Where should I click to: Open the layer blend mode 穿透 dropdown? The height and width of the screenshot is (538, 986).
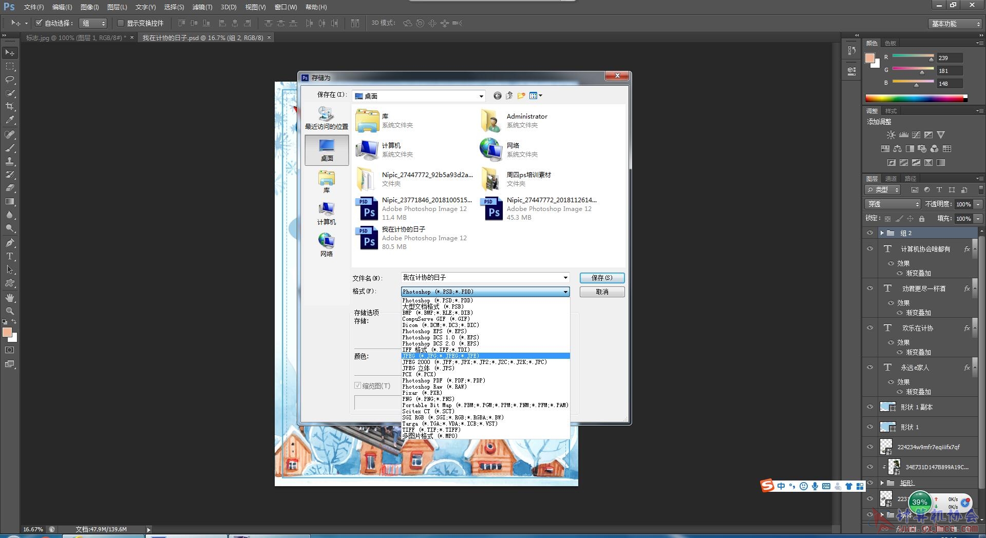tap(893, 204)
